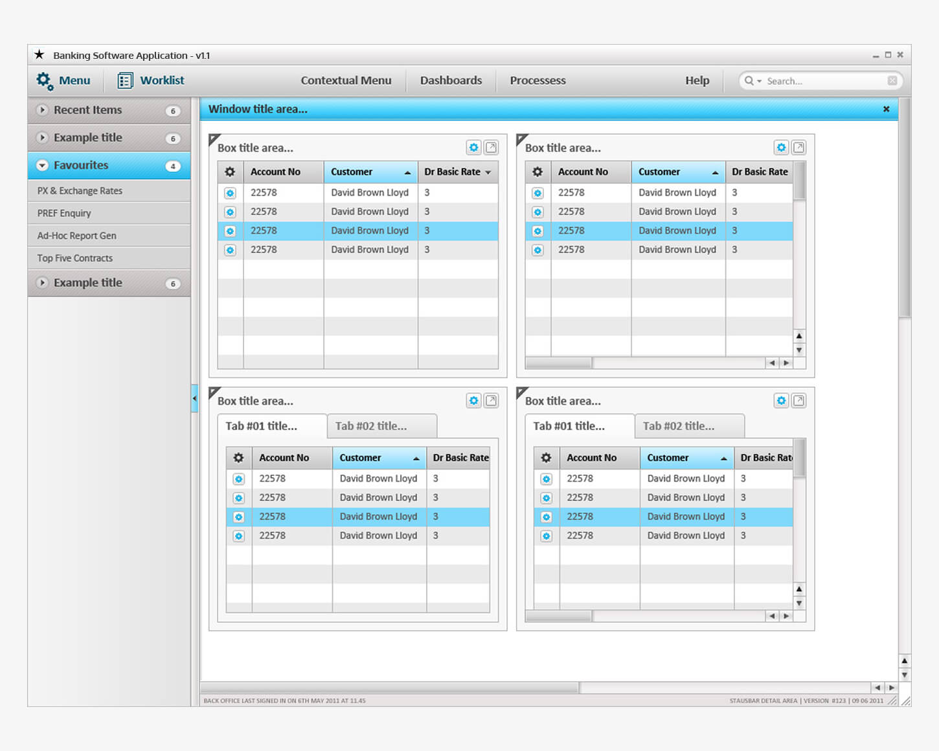
Task: Click the star application icon in title bar
Action: tap(40, 54)
